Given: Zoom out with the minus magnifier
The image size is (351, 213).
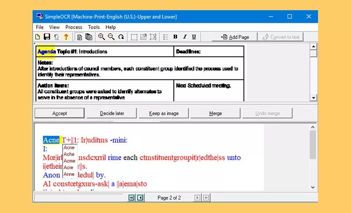Looking at the screenshot, I should point(111,37).
